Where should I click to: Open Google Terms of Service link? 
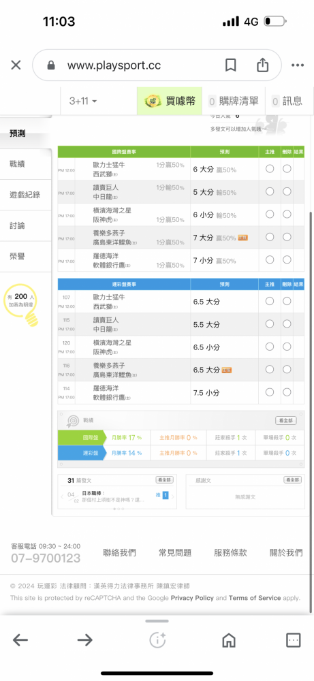click(x=255, y=598)
